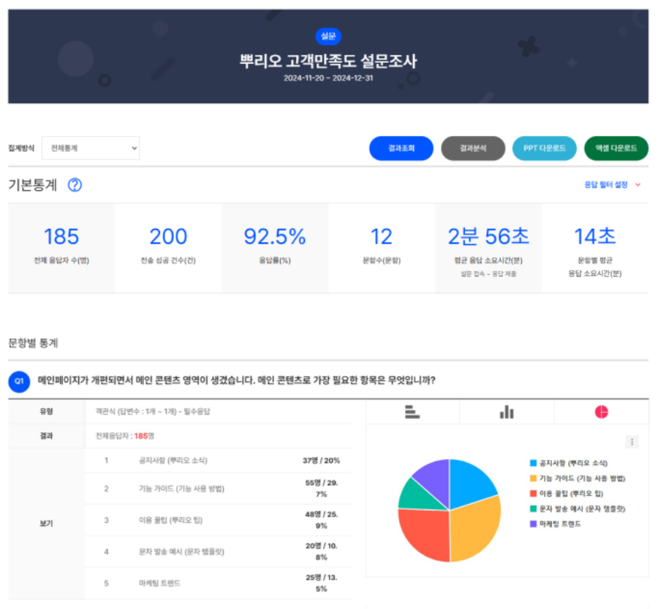658x609 pixels.
Task: Toggle 이용 꿀팁 legend color swatch
Action: coord(534,493)
